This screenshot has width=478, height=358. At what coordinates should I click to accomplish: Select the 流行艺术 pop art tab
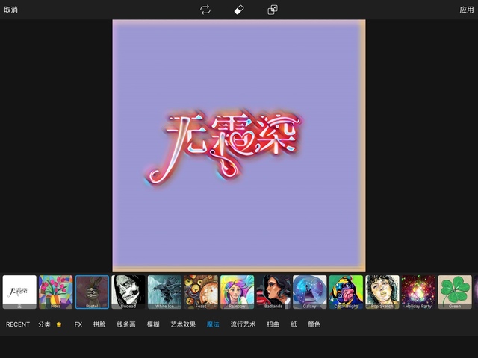coord(243,325)
